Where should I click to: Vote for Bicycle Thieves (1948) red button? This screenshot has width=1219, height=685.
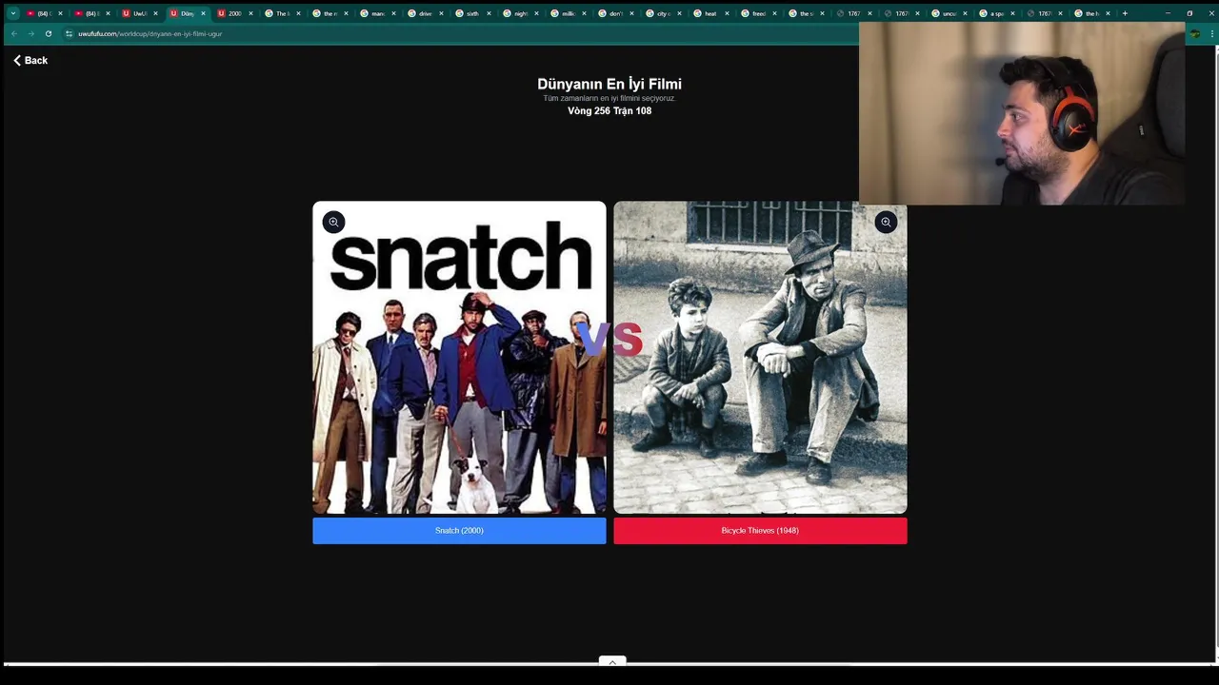(x=760, y=530)
